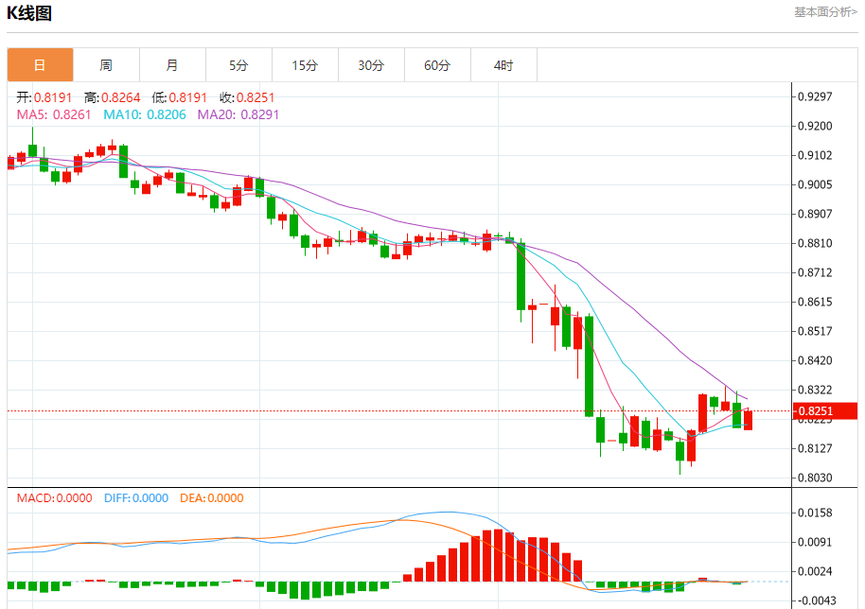
Task: Click the MA10: 0.8206 label
Action: tap(145, 114)
